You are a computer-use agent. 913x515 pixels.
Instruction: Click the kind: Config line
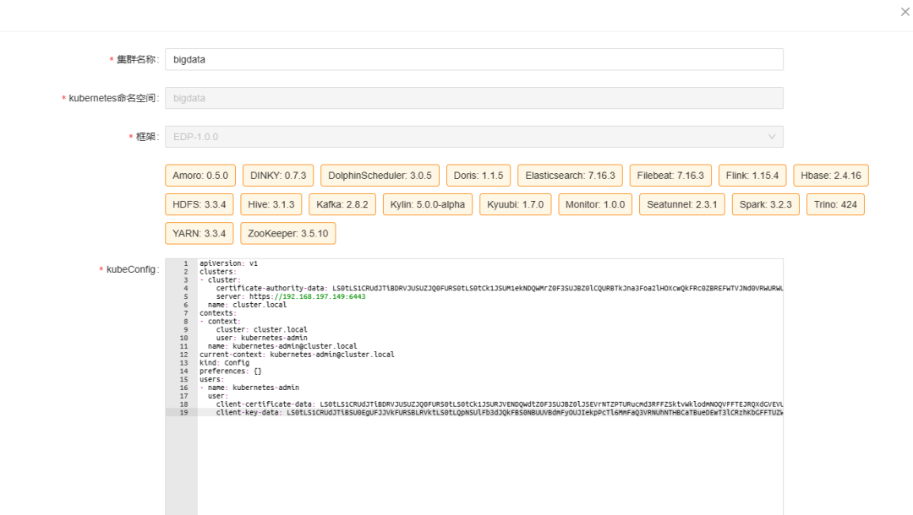224,363
